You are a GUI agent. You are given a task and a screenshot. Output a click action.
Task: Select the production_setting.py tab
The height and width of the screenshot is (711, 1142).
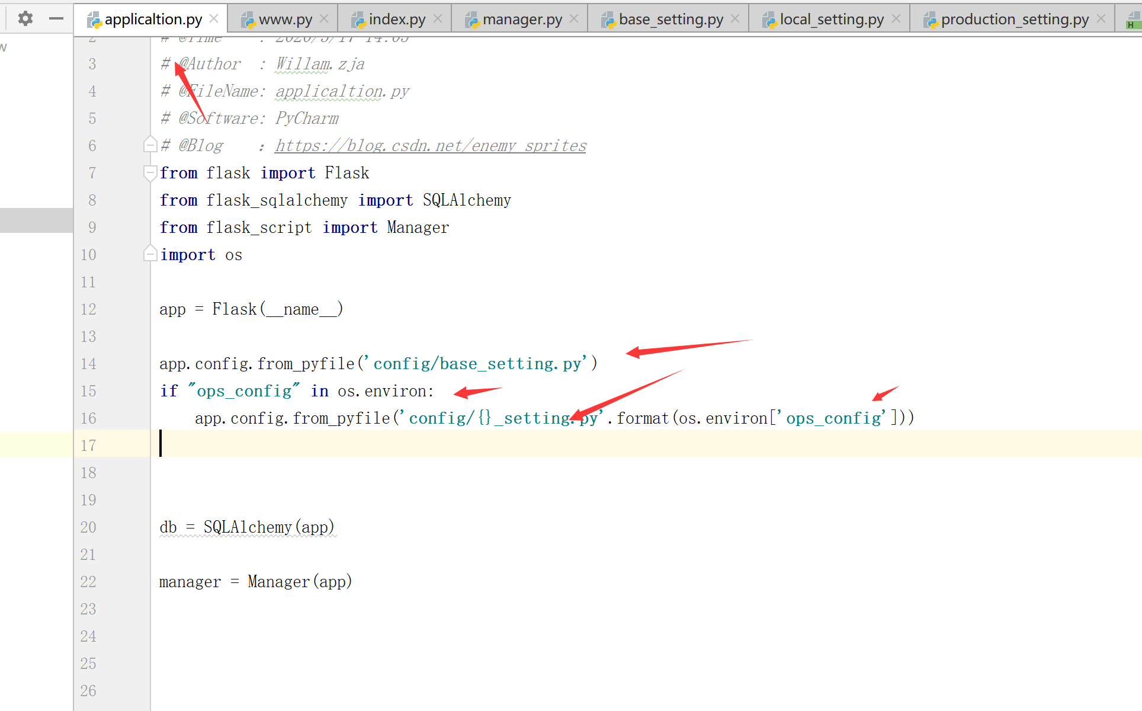click(x=1014, y=20)
